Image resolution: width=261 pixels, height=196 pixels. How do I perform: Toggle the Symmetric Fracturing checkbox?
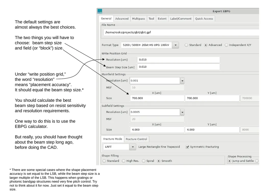pyautogui.click(x=187, y=147)
